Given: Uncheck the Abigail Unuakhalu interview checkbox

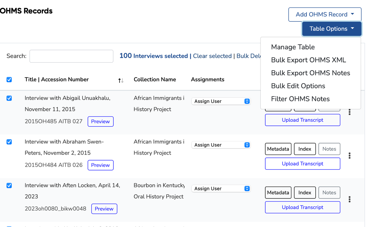Looking at the screenshot, I should [9, 98].
